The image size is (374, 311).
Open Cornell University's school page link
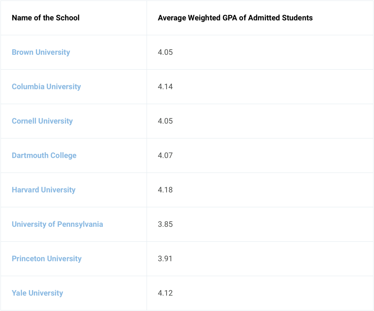pyautogui.click(x=42, y=121)
